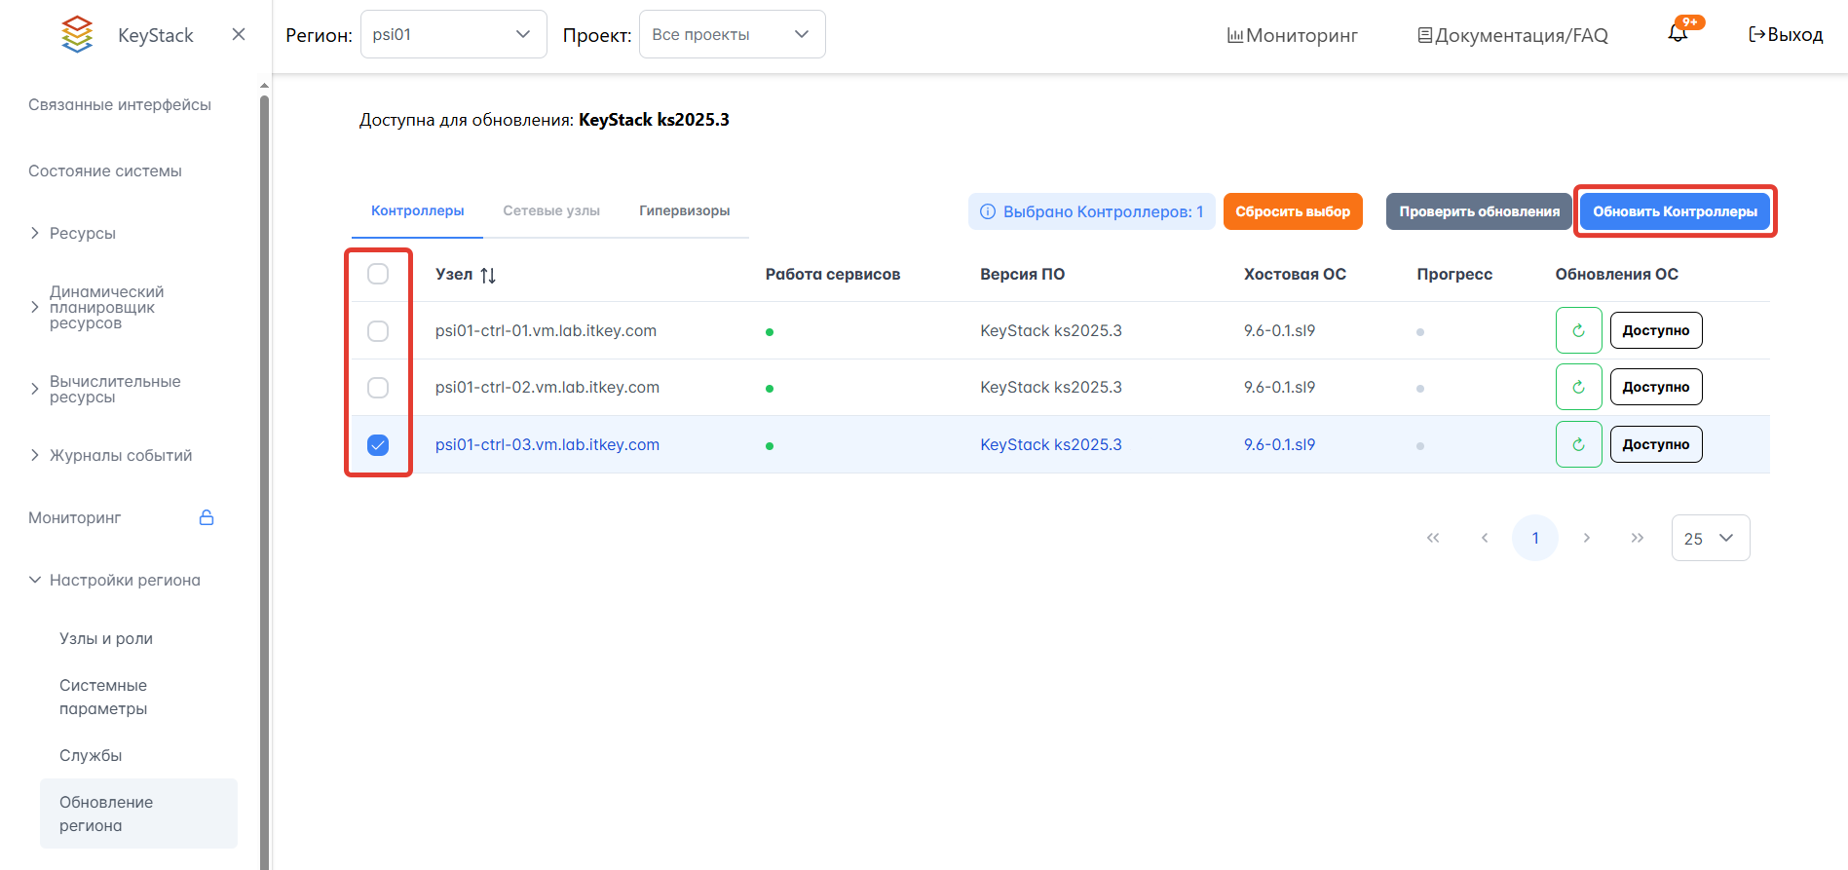This screenshot has height=870, width=1848.
Task: Click the KeyStack logo icon
Action: [x=77, y=34]
